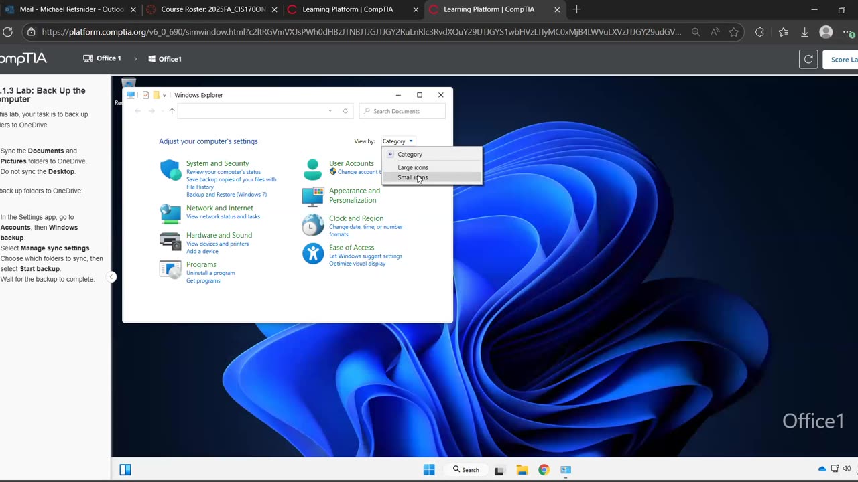Open Change date, time, or number formats

point(366,230)
